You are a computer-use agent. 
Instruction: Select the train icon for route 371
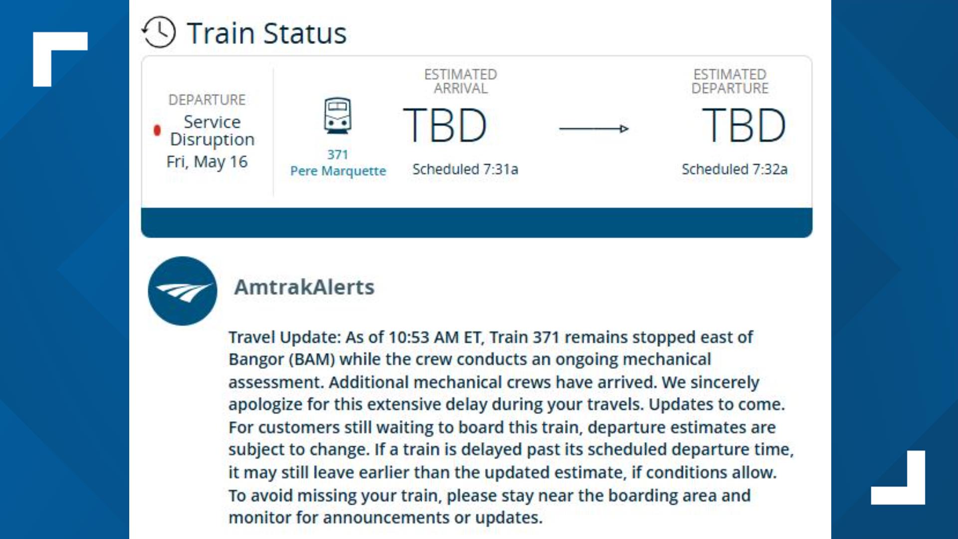338,117
